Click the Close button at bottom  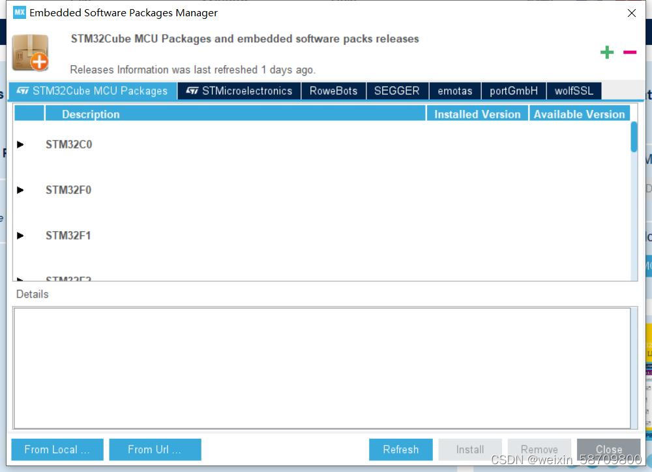609,450
